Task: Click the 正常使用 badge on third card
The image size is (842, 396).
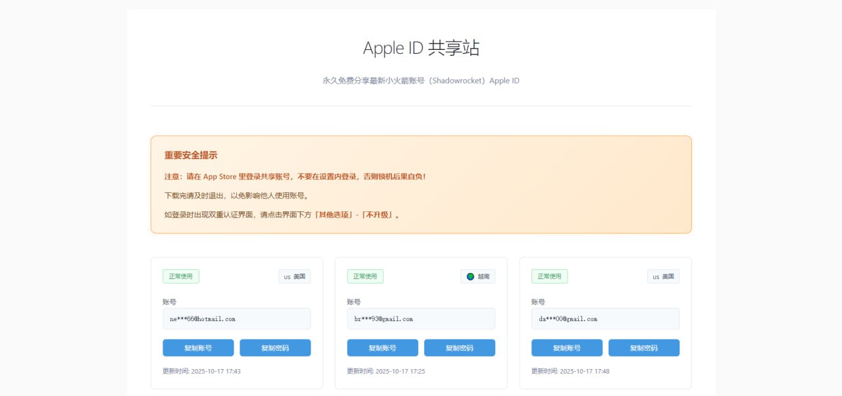Action: coord(549,276)
